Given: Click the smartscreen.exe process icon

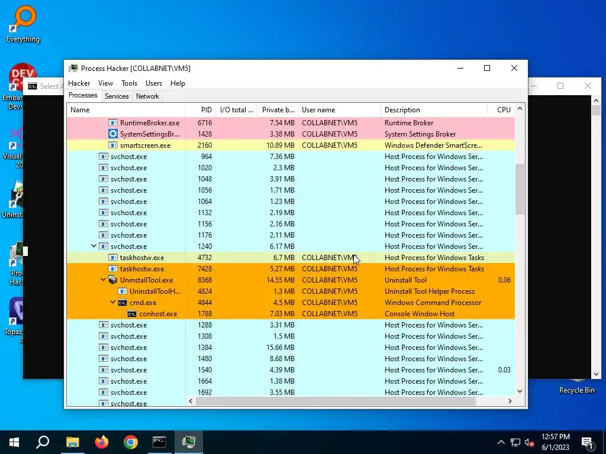Looking at the screenshot, I should pyautogui.click(x=113, y=145).
